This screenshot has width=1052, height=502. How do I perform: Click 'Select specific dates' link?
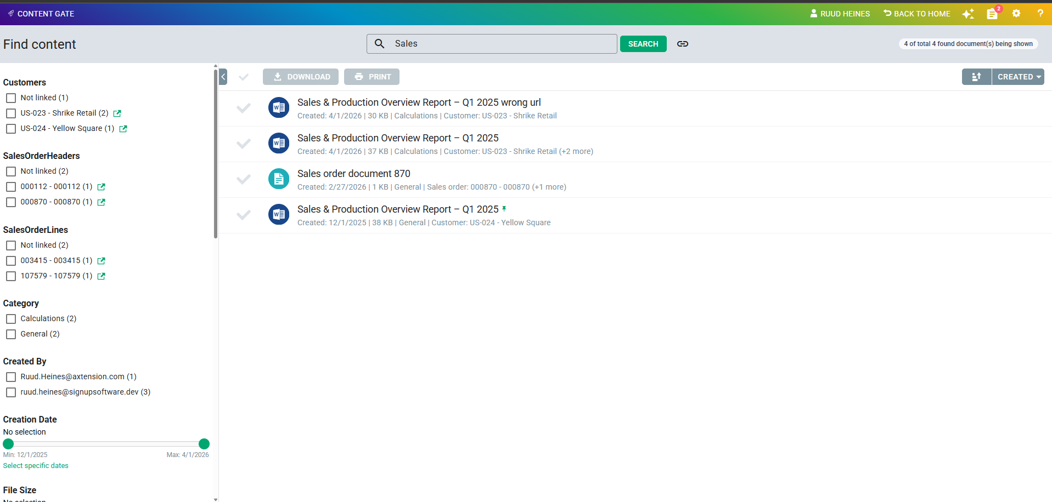coord(36,466)
